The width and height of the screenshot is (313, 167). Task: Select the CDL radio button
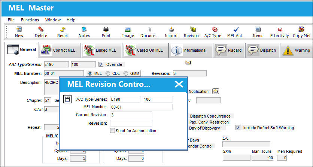coord(108,73)
